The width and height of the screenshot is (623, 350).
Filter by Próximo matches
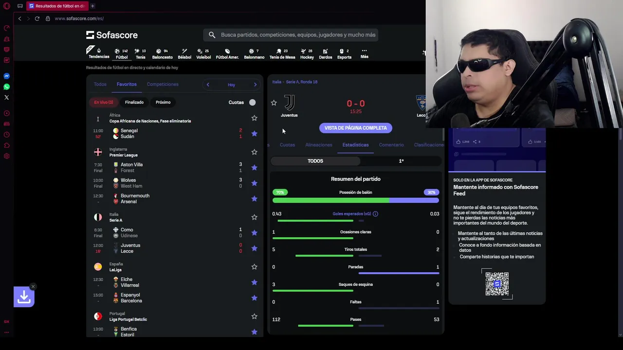[163, 102]
